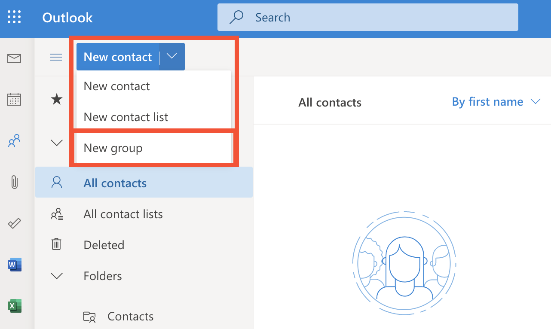Open the Deleted contacts section
551x329 pixels.
pyautogui.click(x=104, y=245)
